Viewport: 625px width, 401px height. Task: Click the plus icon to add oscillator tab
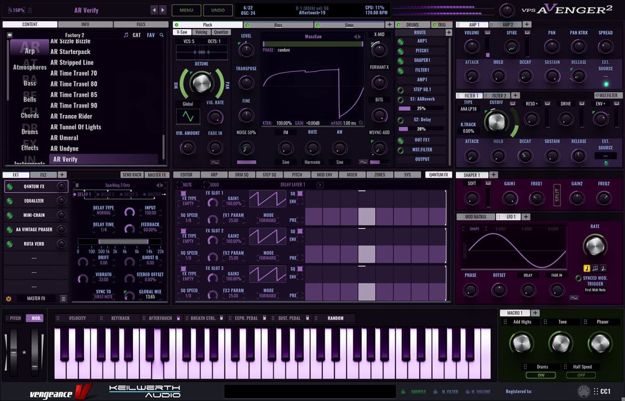(x=390, y=25)
